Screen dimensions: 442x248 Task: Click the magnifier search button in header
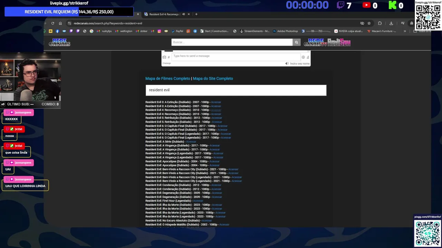296,42
